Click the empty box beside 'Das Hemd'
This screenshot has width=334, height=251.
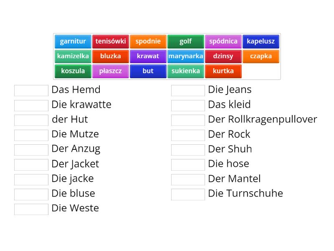(x=31, y=90)
